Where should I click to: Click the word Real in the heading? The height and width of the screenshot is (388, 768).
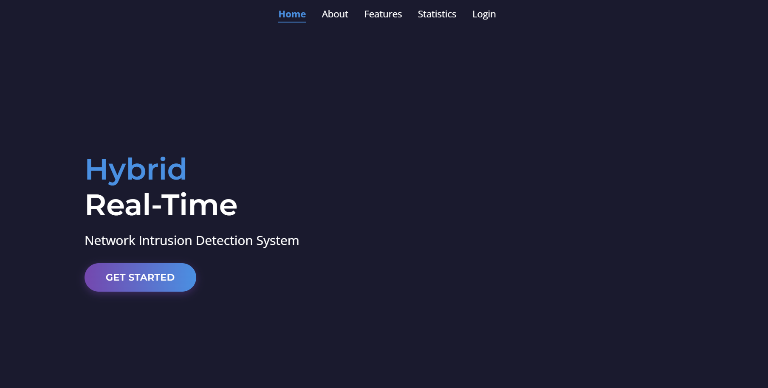coord(118,205)
